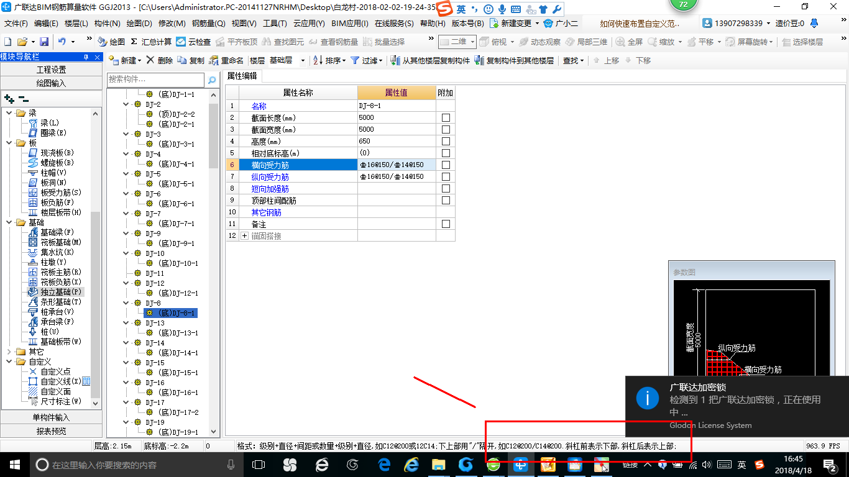Tick 附加 checkbox for 横向受力筋 row
The width and height of the screenshot is (849, 477).
click(x=446, y=165)
